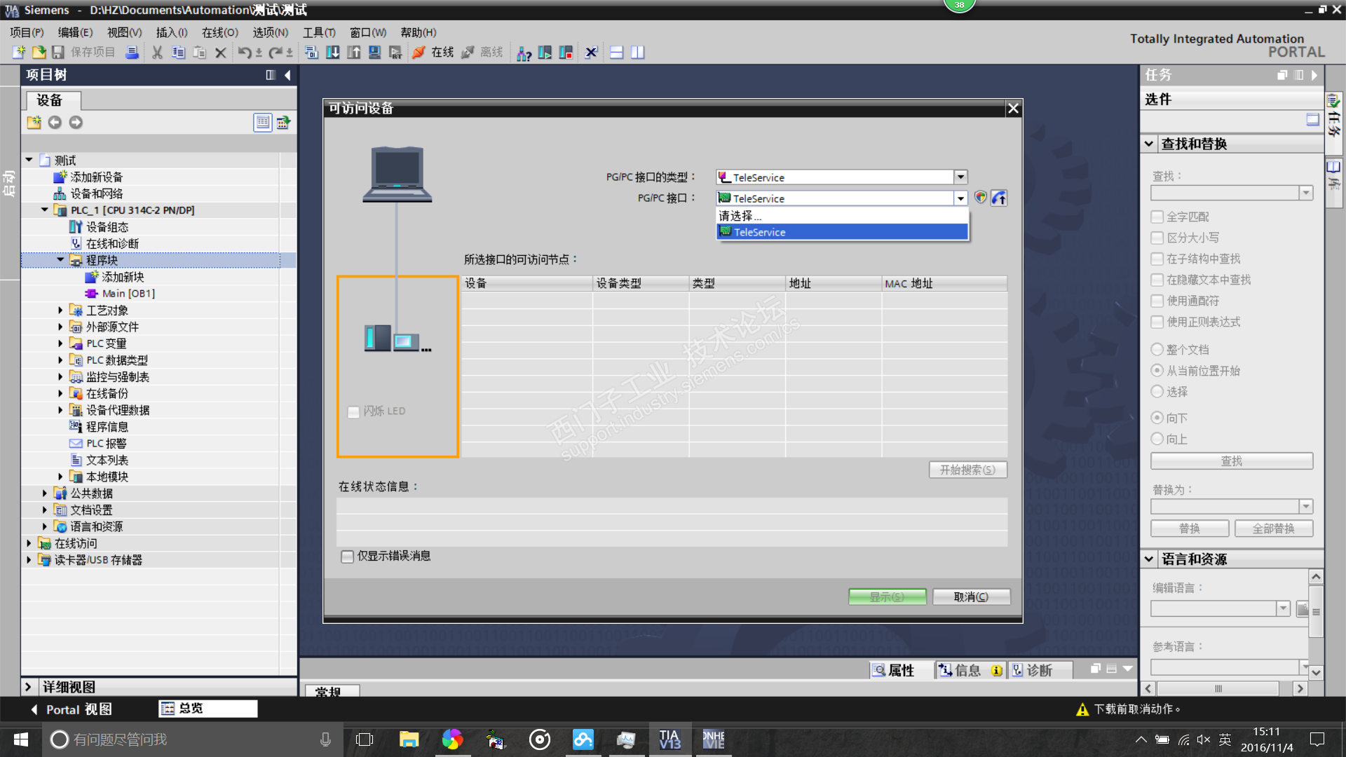Click the Start CPU toolbar icon
The height and width of the screenshot is (757, 1346).
pyautogui.click(x=545, y=53)
